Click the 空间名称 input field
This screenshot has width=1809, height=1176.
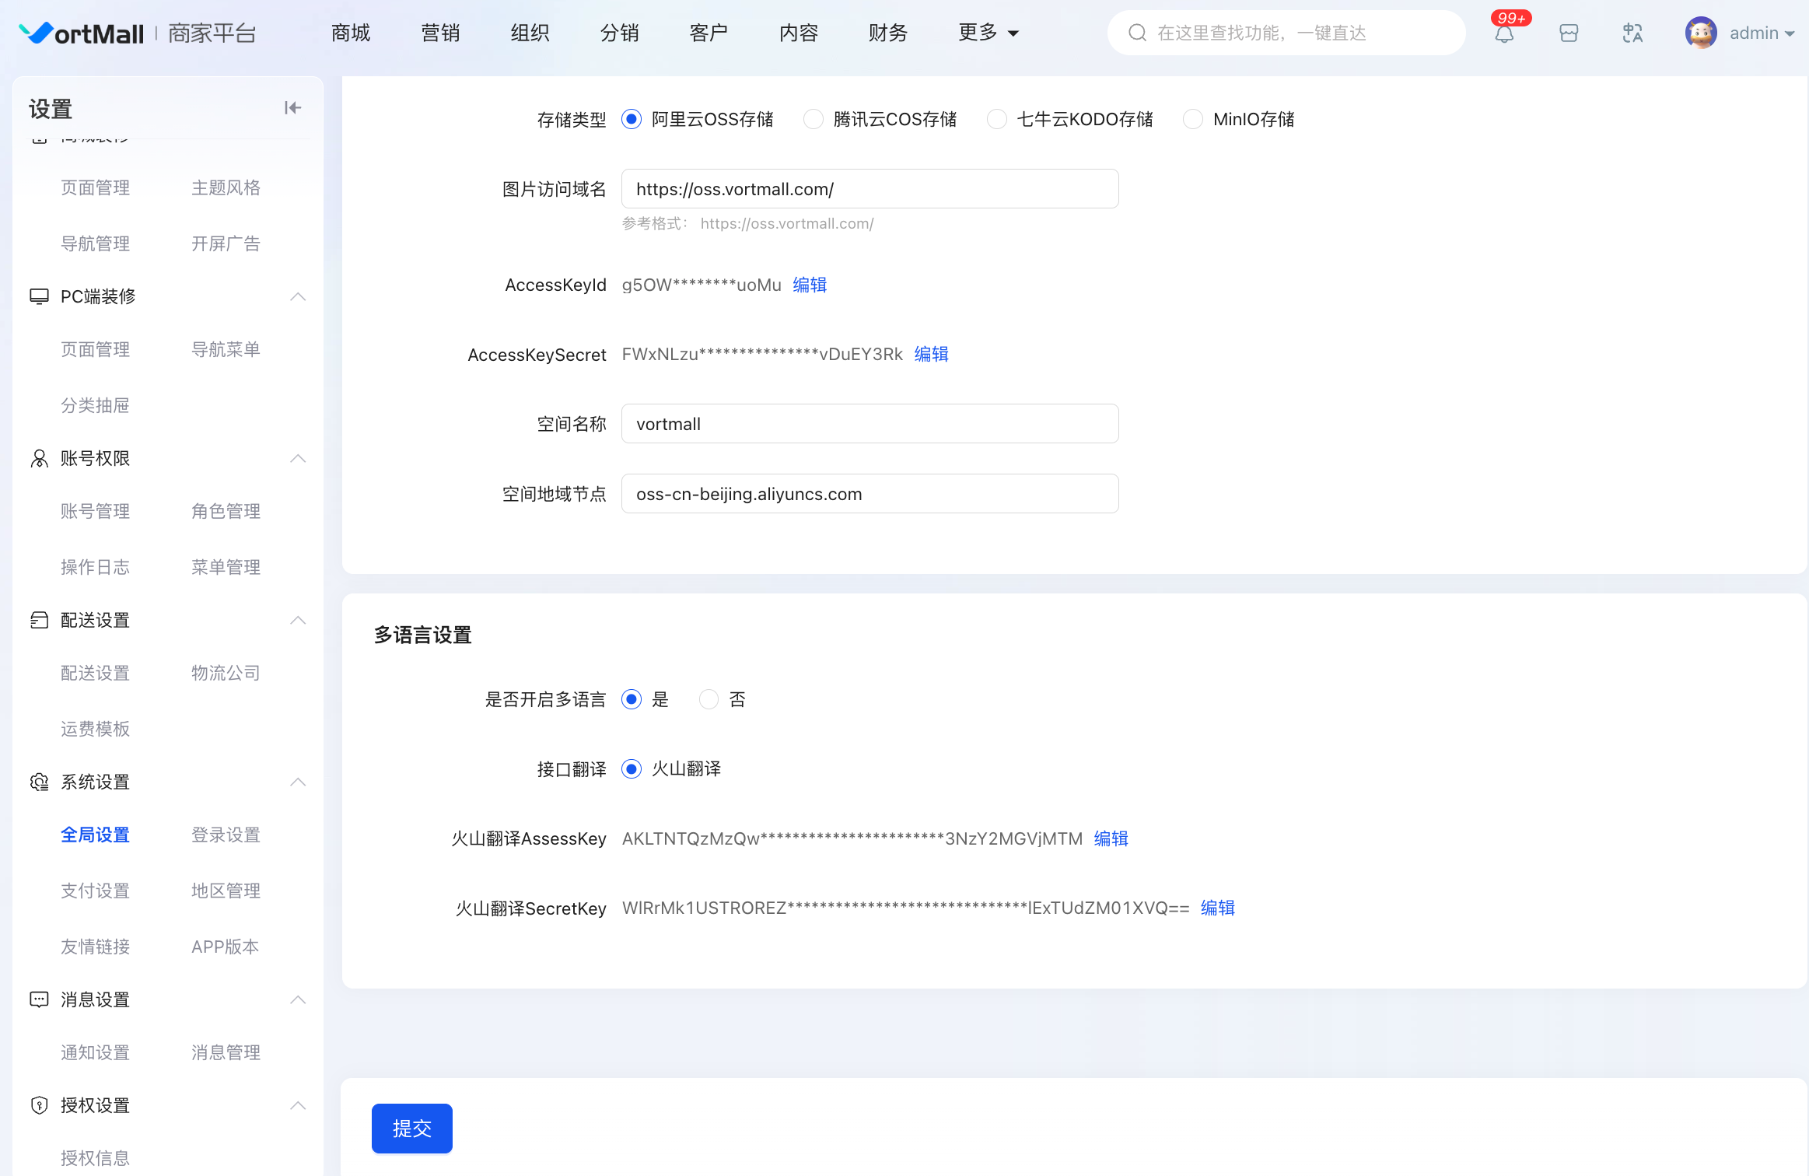pos(870,424)
